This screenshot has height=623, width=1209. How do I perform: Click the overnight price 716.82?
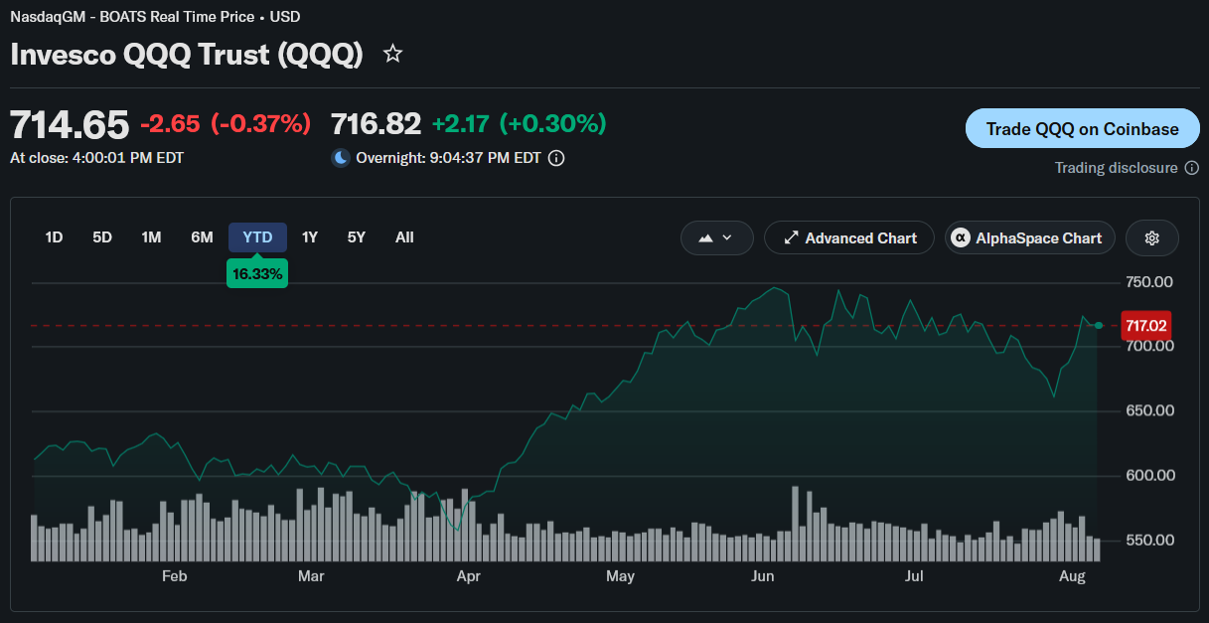pos(376,124)
